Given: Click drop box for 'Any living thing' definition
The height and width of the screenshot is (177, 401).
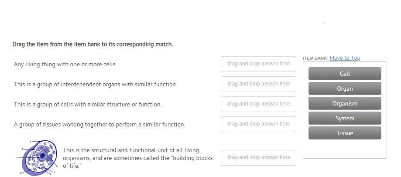Looking at the screenshot, I should tap(258, 64).
